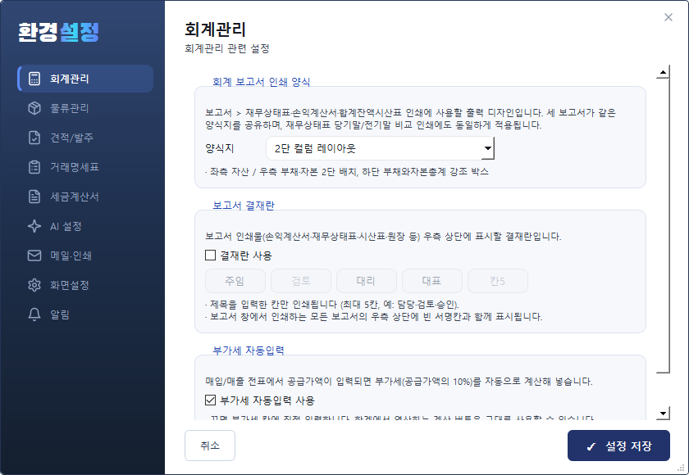Open the AI 설정 section
689x475 pixels.
tap(85, 226)
